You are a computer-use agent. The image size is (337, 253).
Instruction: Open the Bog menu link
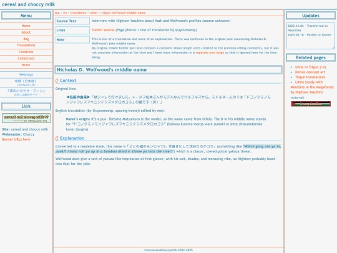[x=26, y=39]
